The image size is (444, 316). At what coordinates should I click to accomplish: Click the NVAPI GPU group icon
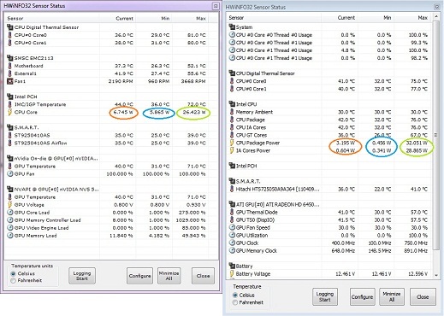(x=9, y=189)
